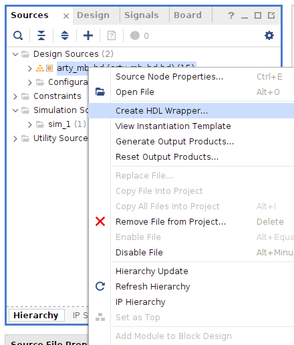The height and width of the screenshot is (345, 294).
Task: Switch to the Board tab
Action: [x=188, y=15]
